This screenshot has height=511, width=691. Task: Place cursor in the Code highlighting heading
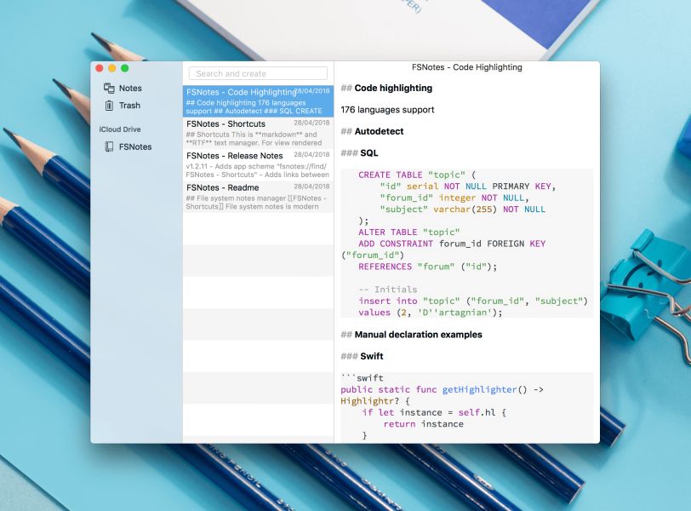click(x=393, y=88)
